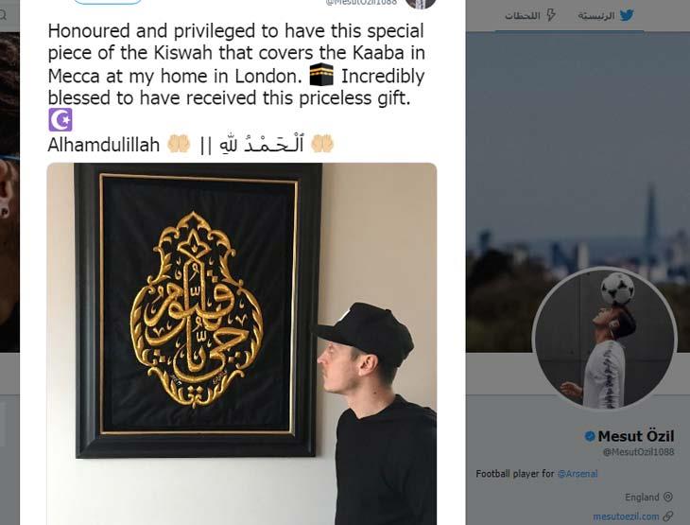Viewport: 690px width, 525px height.
Task: Visit the mesutoezil.com website link
Action: point(626,516)
